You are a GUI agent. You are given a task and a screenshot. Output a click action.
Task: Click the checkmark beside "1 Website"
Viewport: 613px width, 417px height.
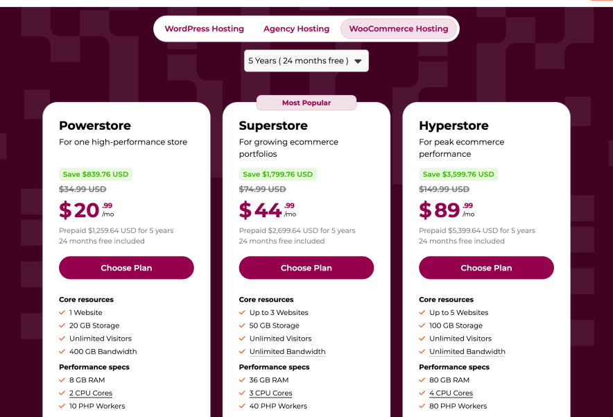pyautogui.click(x=62, y=312)
